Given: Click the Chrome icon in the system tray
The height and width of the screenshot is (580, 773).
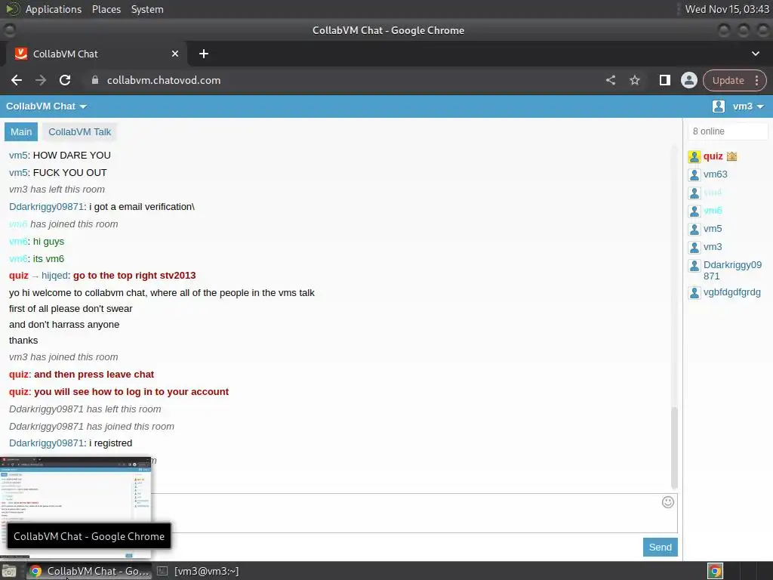Looking at the screenshot, I should click(x=715, y=571).
